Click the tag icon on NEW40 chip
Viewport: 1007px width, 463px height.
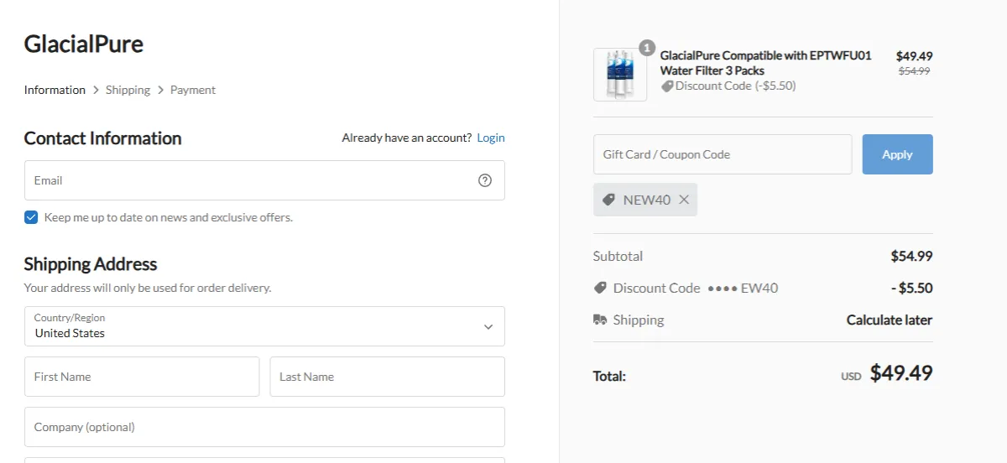pyautogui.click(x=609, y=200)
